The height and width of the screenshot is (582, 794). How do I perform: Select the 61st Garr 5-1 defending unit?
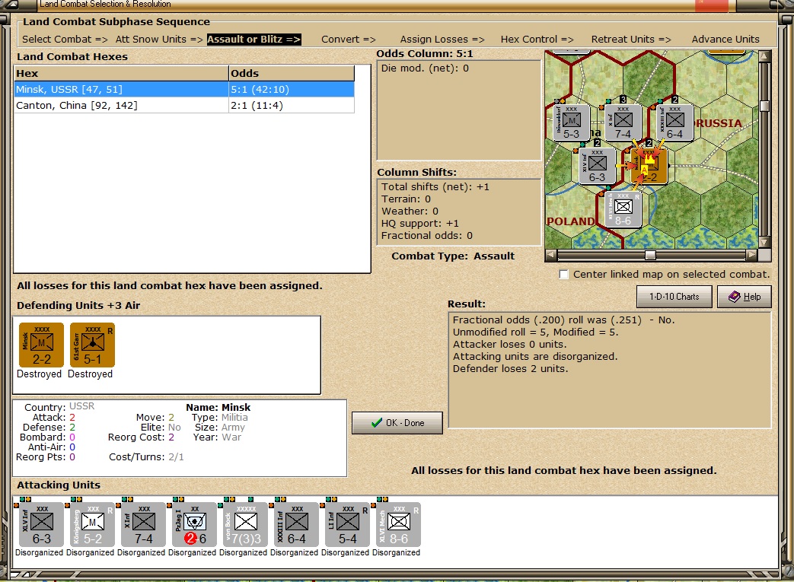click(93, 345)
